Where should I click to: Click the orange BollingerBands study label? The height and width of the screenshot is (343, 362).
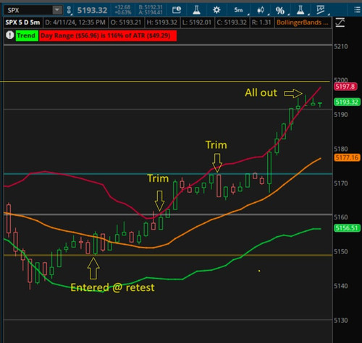(303, 22)
